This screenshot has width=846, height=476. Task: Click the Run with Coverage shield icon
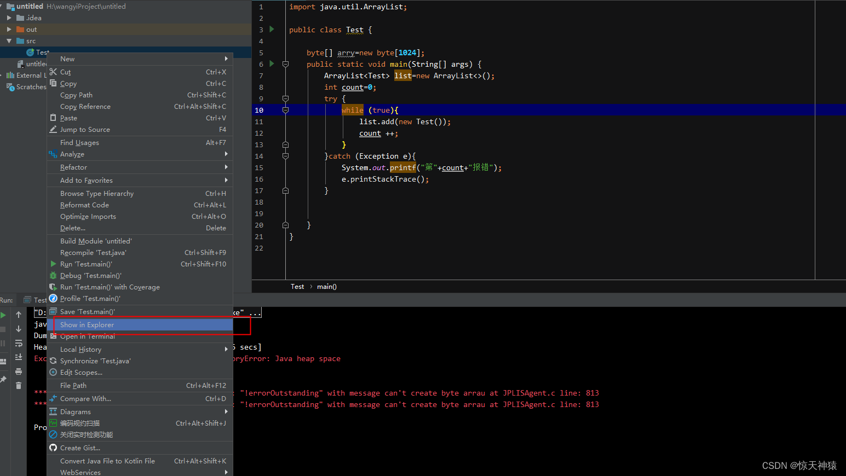(53, 287)
